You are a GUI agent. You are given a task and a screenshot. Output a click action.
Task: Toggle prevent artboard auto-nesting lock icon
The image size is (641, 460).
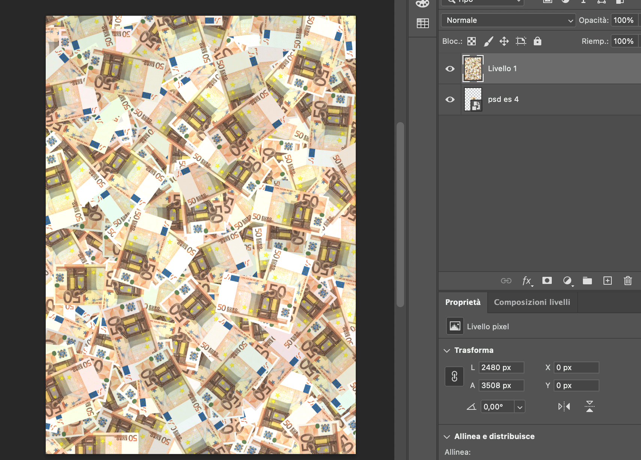[x=521, y=41]
